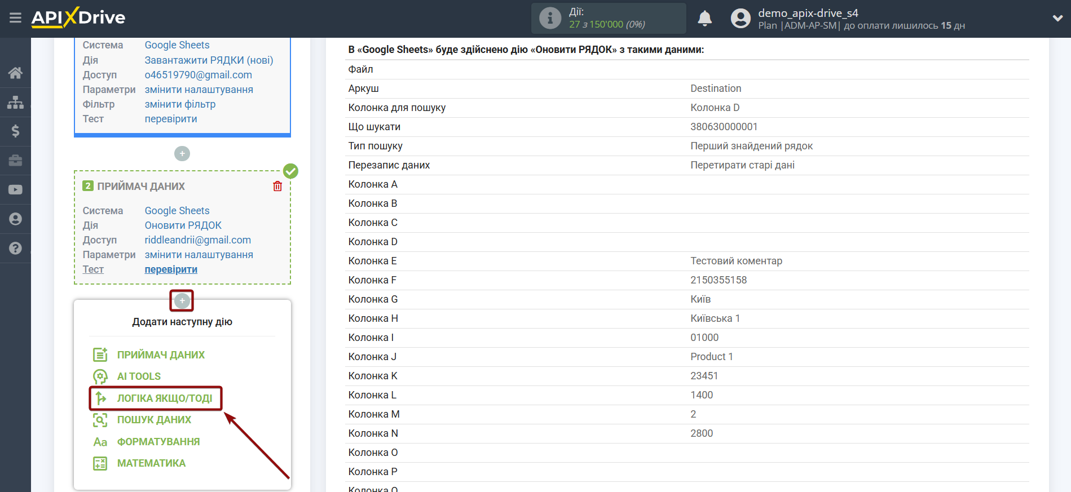The height and width of the screenshot is (492, 1071).
Task: Open billing dollar icon in sidebar
Action: pos(15,131)
